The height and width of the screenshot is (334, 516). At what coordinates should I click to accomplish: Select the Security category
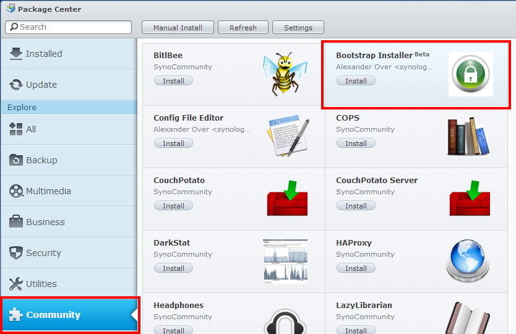69,253
